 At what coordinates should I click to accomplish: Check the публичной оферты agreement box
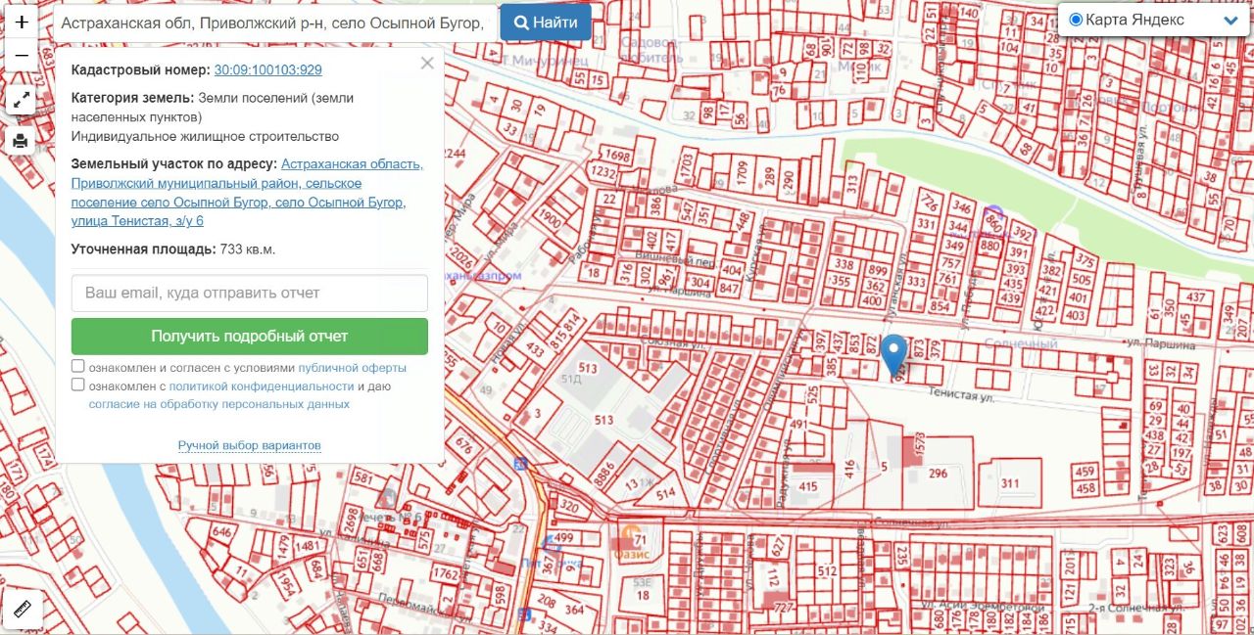(77, 367)
